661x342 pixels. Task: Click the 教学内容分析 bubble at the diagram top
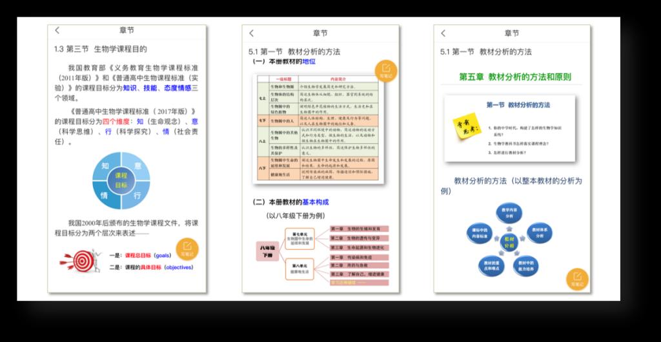click(509, 213)
